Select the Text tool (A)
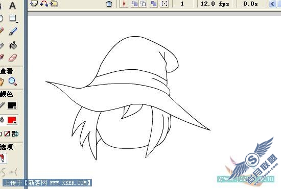Viewport: 281px width, 189px height. [x=12, y=6]
